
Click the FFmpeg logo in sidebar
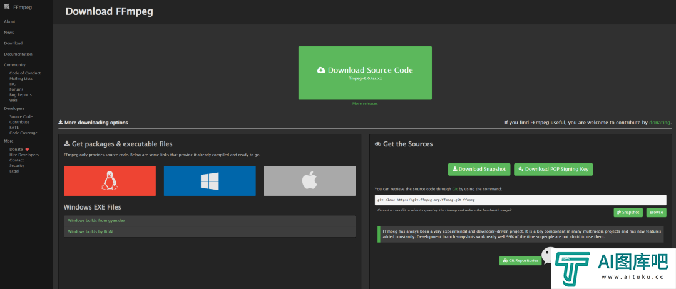point(7,6)
